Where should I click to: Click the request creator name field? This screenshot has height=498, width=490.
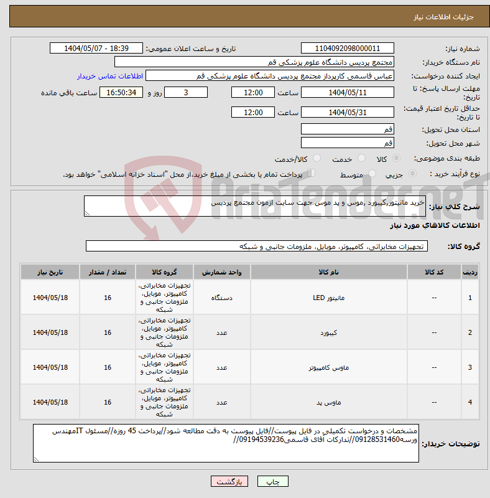[x=270, y=76]
